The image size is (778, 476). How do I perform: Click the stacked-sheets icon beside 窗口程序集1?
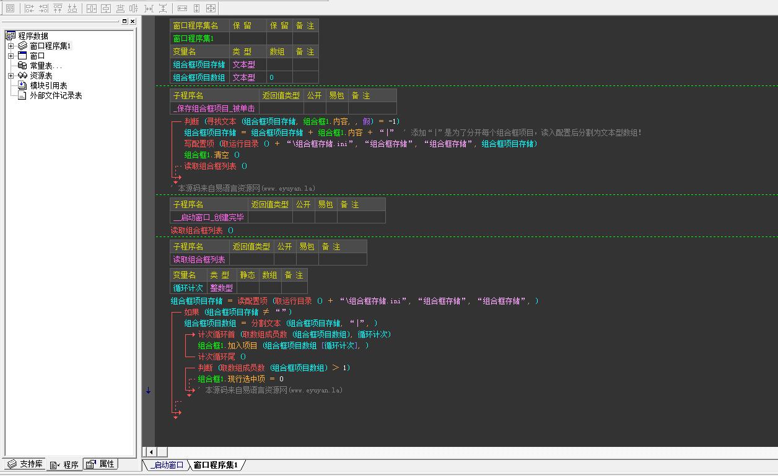pos(23,46)
